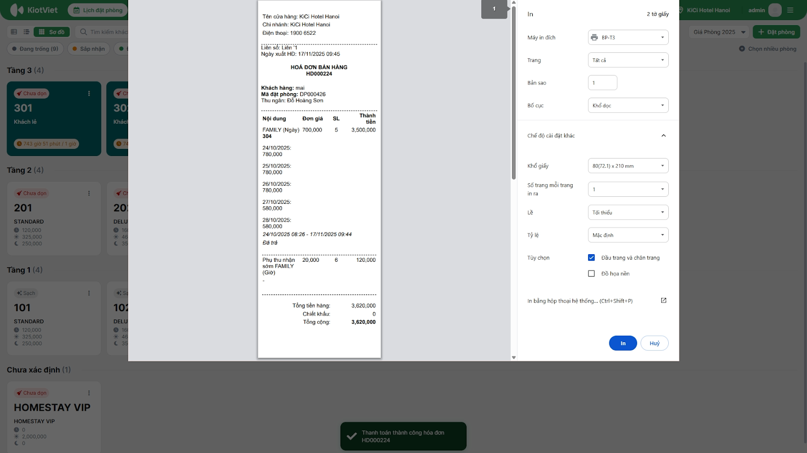Viewport: 807px width, 453px height.
Task: Click the Thanh toán thành công toast message
Action: coord(403,436)
